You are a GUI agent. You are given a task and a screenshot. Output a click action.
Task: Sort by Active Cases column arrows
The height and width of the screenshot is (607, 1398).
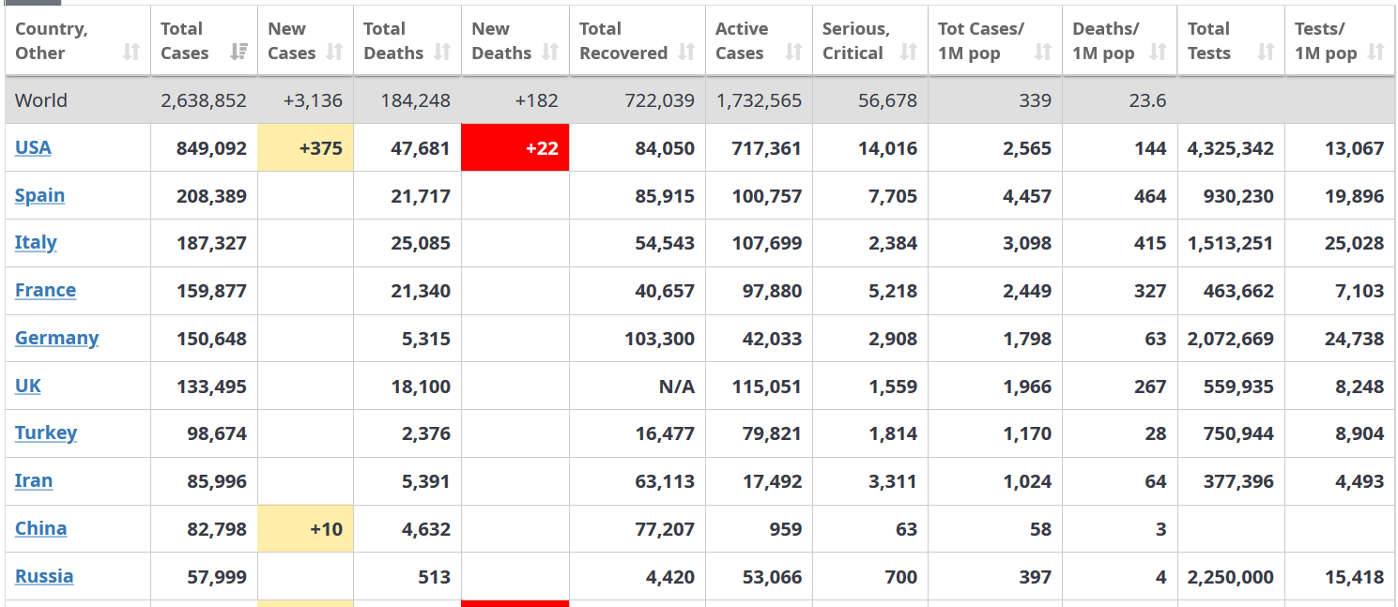793,53
